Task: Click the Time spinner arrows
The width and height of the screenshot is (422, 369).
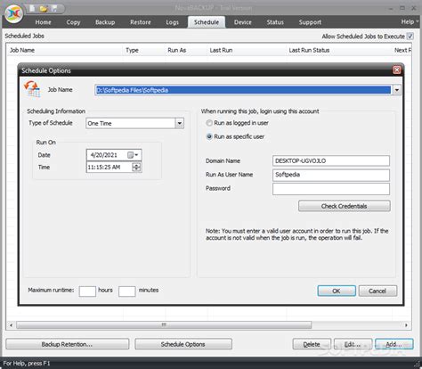Action: (x=136, y=167)
